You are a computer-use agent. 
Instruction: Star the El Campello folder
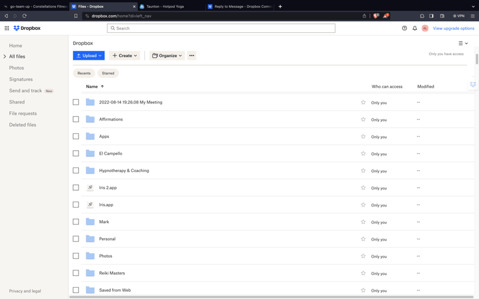click(x=363, y=154)
